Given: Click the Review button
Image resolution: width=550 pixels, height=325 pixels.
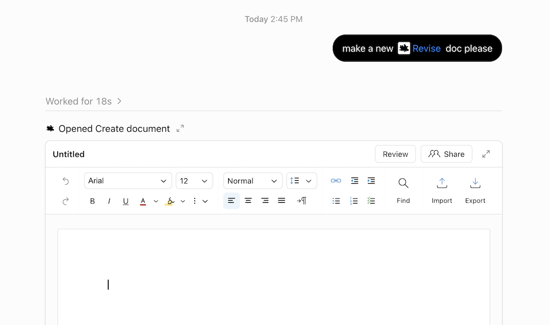Looking at the screenshot, I should (395, 155).
